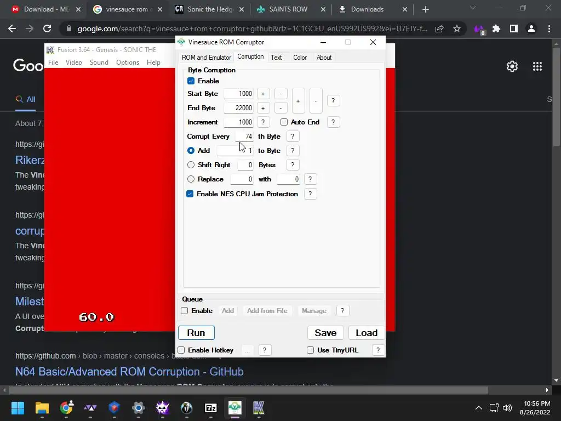
Task: Open N64 Basic/Advanced ROM Corruption GitHub link
Action: tap(129, 372)
